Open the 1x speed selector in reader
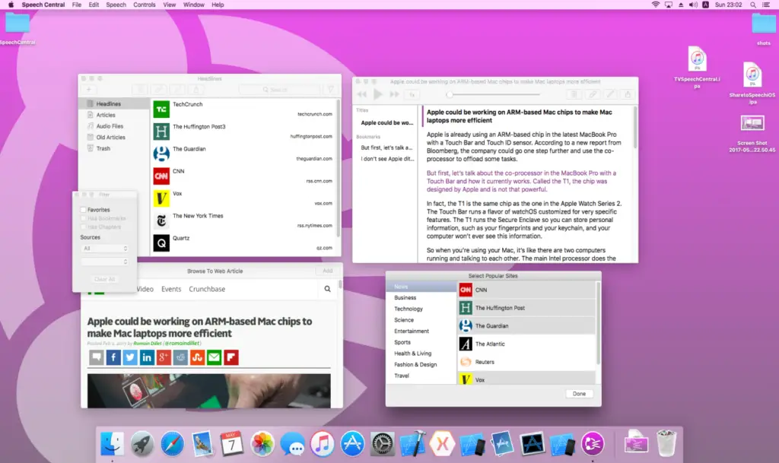Image resolution: width=779 pixels, height=463 pixels. pyautogui.click(x=412, y=94)
